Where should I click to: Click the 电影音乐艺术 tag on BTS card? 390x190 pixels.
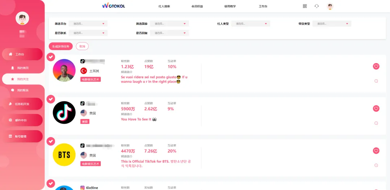[x=91, y=164]
